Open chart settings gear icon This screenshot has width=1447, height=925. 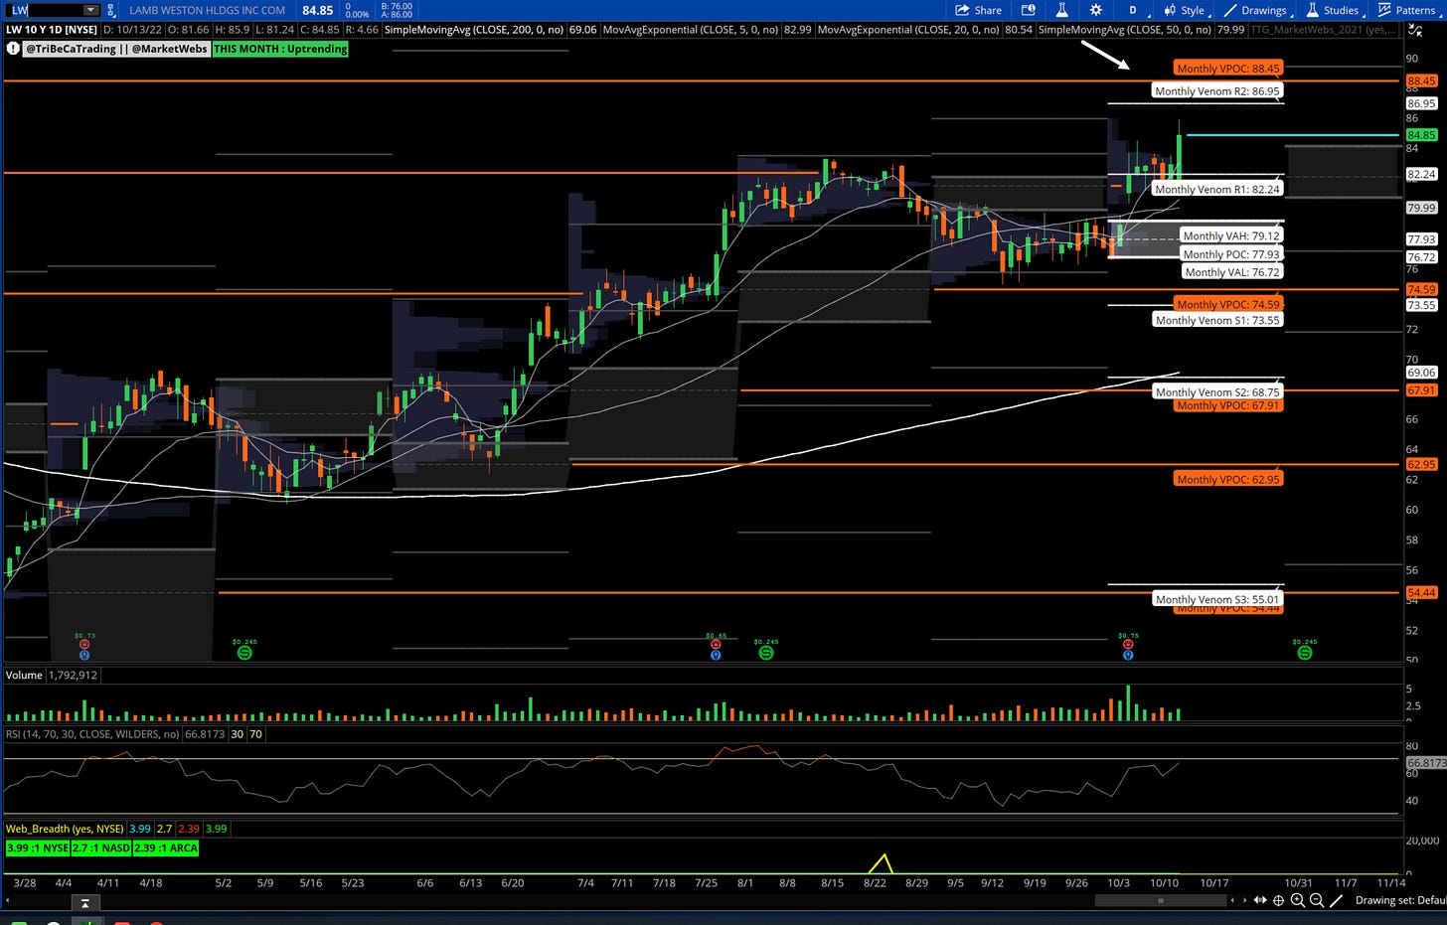(1095, 10)
